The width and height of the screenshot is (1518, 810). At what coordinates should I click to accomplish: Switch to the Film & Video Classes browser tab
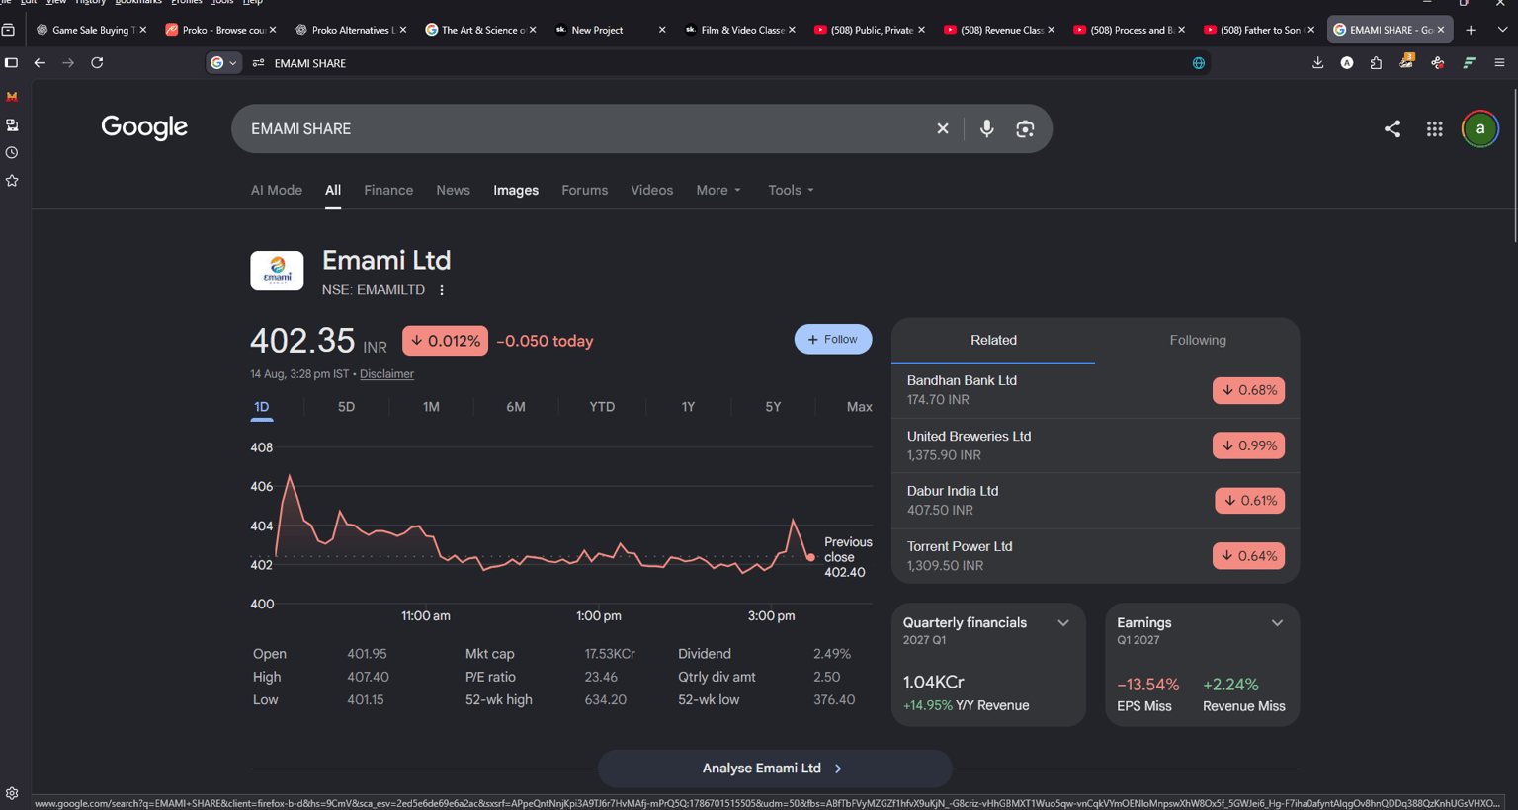pyautogui.click(x=740, y=30)
